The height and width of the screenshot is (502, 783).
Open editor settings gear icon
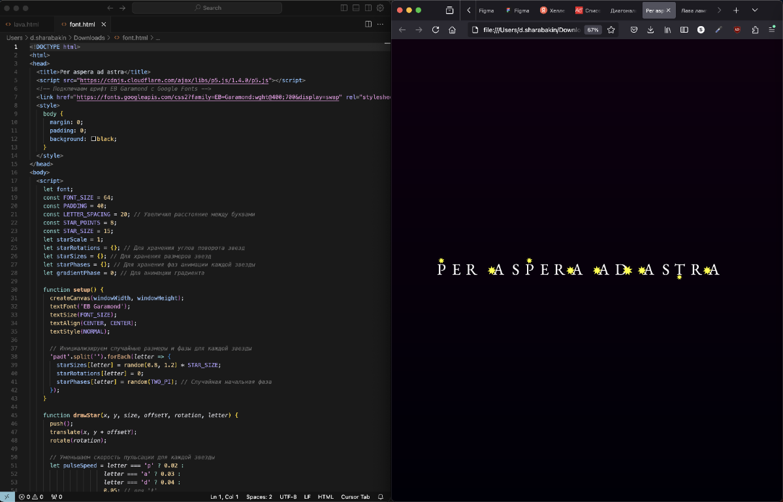(380, 8)
